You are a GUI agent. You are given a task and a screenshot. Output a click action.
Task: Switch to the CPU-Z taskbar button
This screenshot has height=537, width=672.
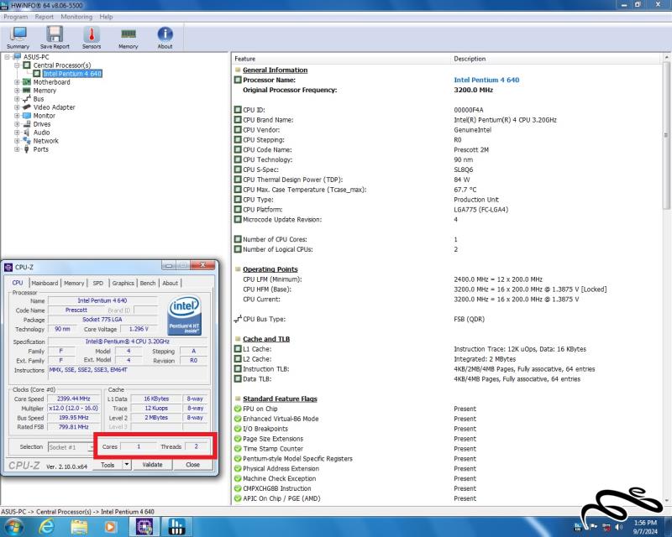click(x=144, y=526)
